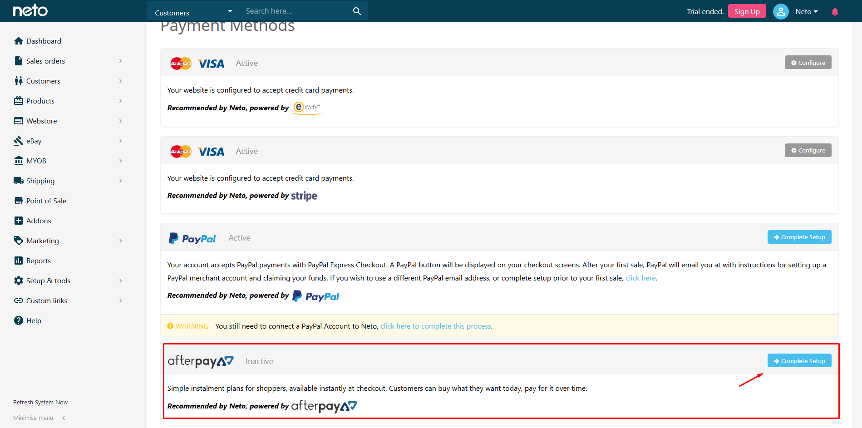Click the Webstore window icon
Screen dimensions: 862x428
click(x=19, y=121)
